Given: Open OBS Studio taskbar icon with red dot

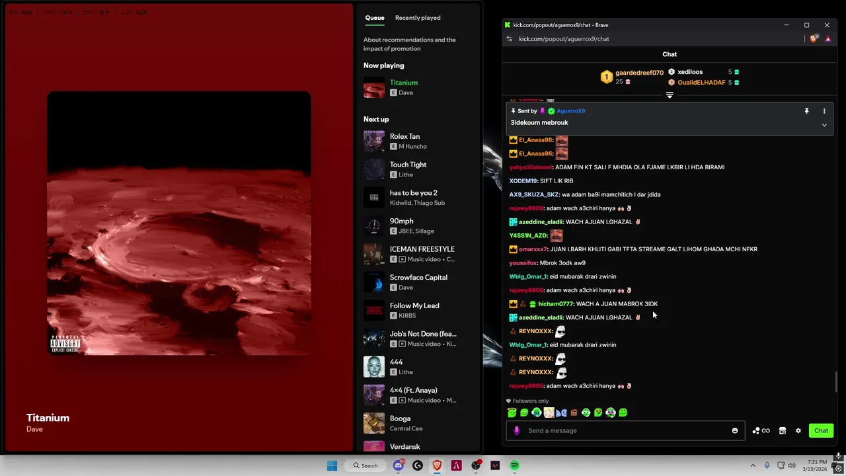Looking at the screenshot, I should pos(476,465).
